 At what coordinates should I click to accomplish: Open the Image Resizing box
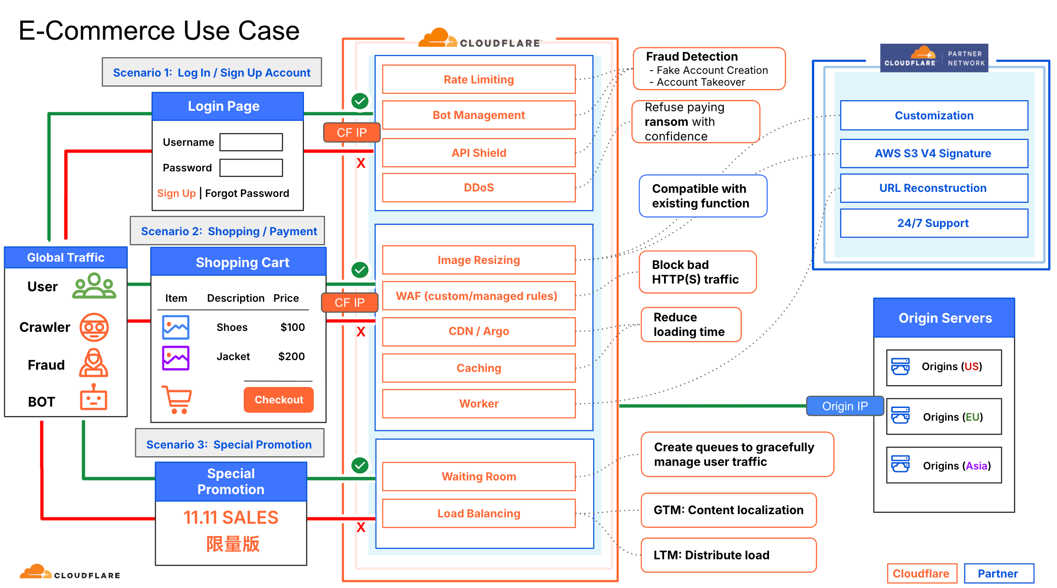[479, 260]
